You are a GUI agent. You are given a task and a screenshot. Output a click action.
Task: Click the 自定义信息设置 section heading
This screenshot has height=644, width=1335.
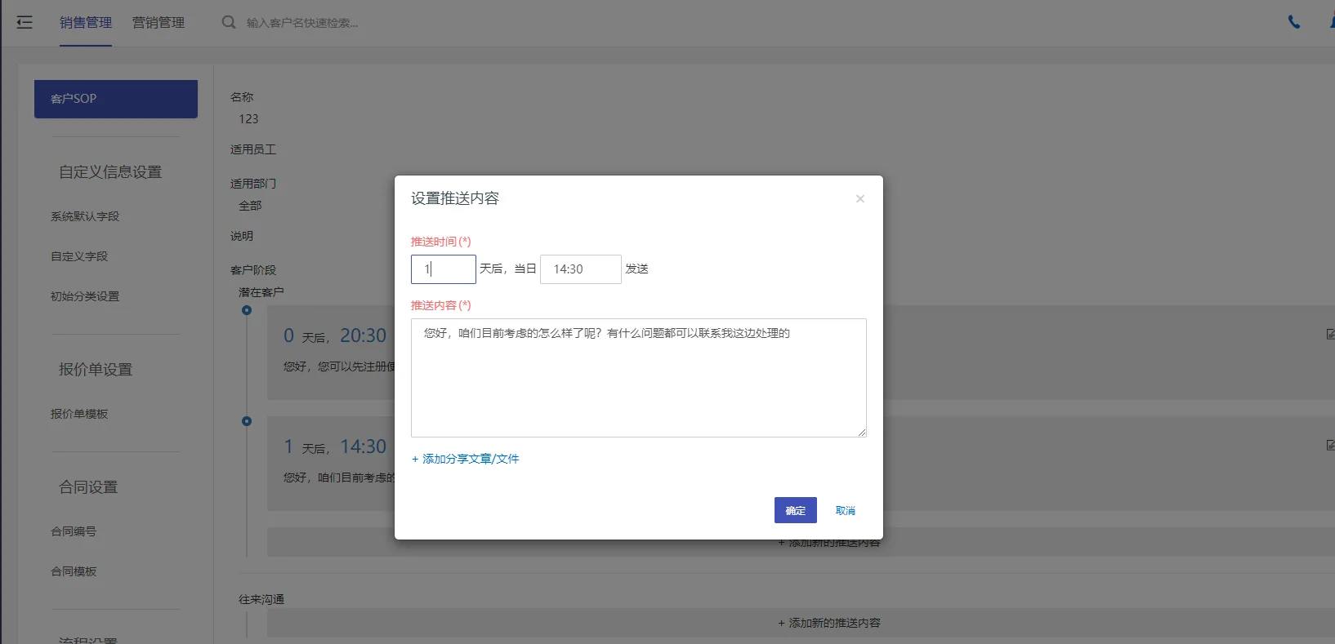coord(110,172)
